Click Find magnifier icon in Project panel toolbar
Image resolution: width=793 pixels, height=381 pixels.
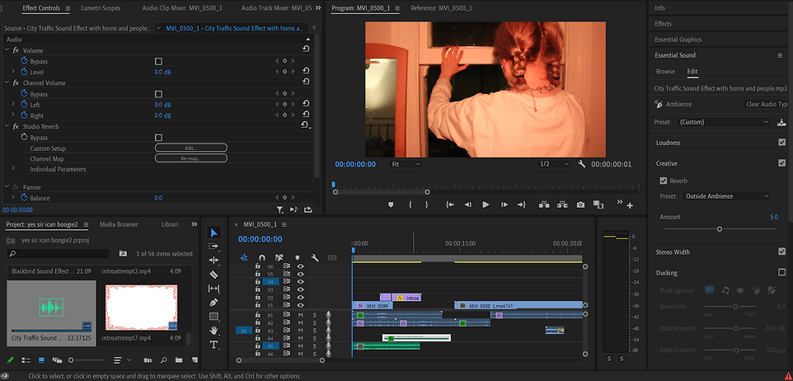click(x=163, y=360)
